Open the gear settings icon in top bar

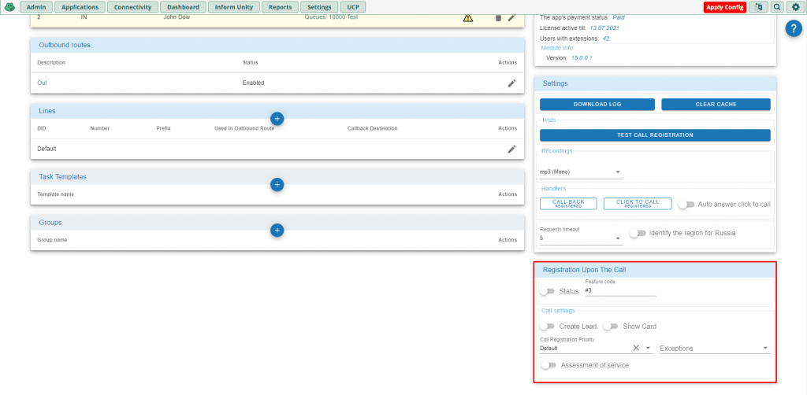coord(796,7)
